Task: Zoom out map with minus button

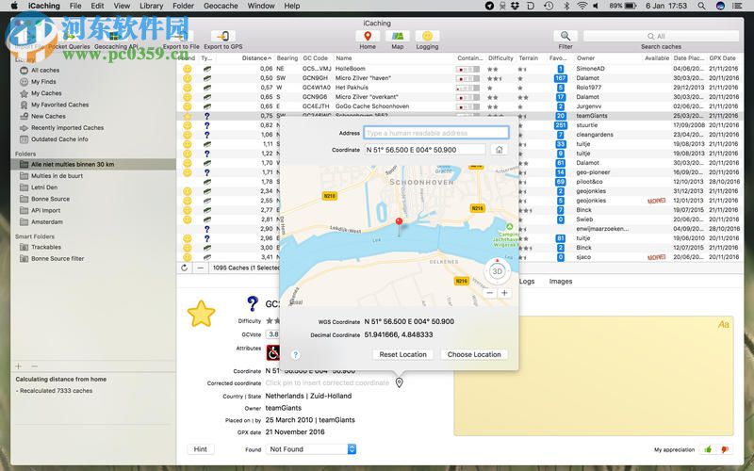Action: (489, 293)
